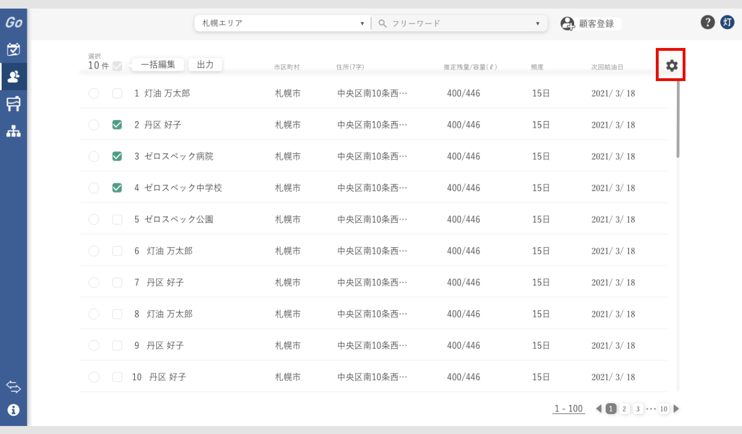Open the 1 - 100 range selector
Screen dimensions: 742x434
[x=568, y=409]
